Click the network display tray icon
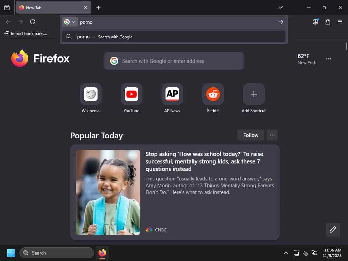The width and height of the screenshot is (348, 261). 296,253
